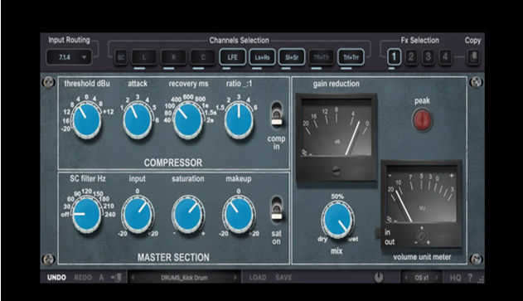Decrease oversampling with left arrow

point(406,278)
